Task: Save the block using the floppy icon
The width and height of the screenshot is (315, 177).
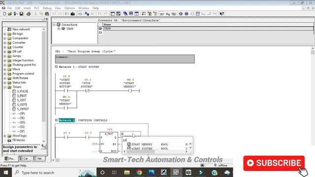Action: point(21,14)
